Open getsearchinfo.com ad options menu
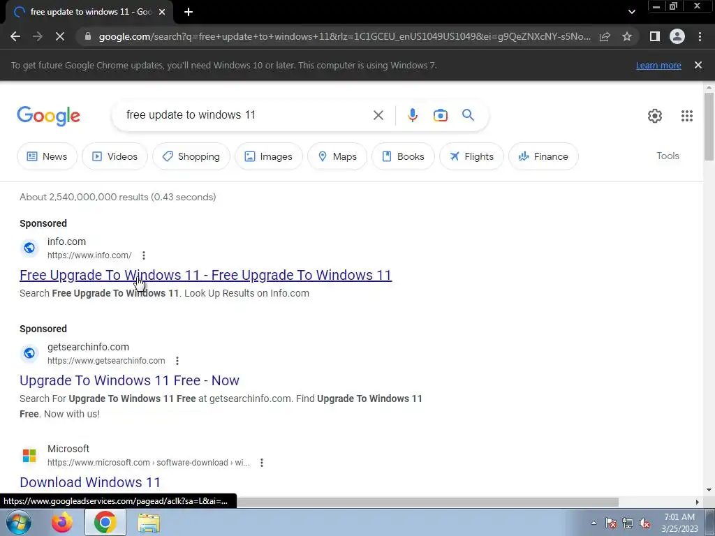Image resolution: width=715 pixels, height=536 pixels. tap(177, 361)
